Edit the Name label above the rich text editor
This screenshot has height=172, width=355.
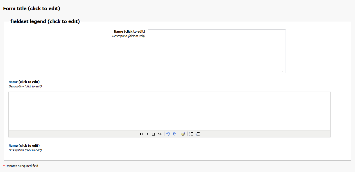coord(24,82)
